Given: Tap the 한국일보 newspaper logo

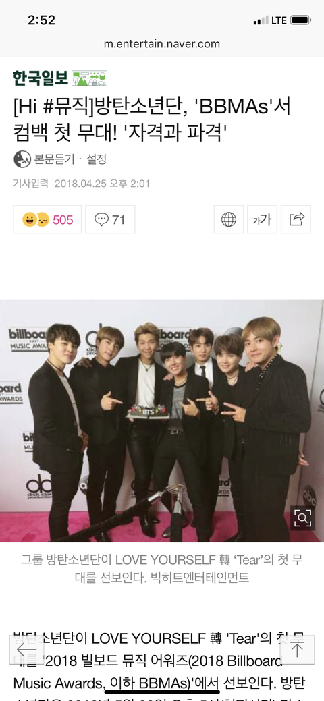Looking at the screenshot, I should tap(40, 78).
